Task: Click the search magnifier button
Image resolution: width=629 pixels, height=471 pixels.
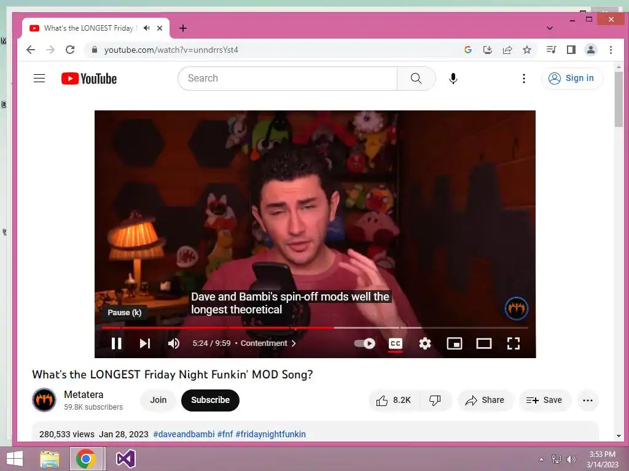Action: coord(416,78)
